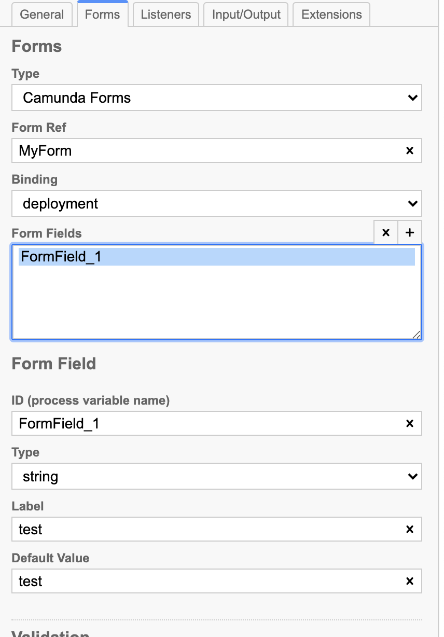Clear the Form Ref field value
Image resolution: width=444 pixels, height=637 pixels.
pos(409,151)
